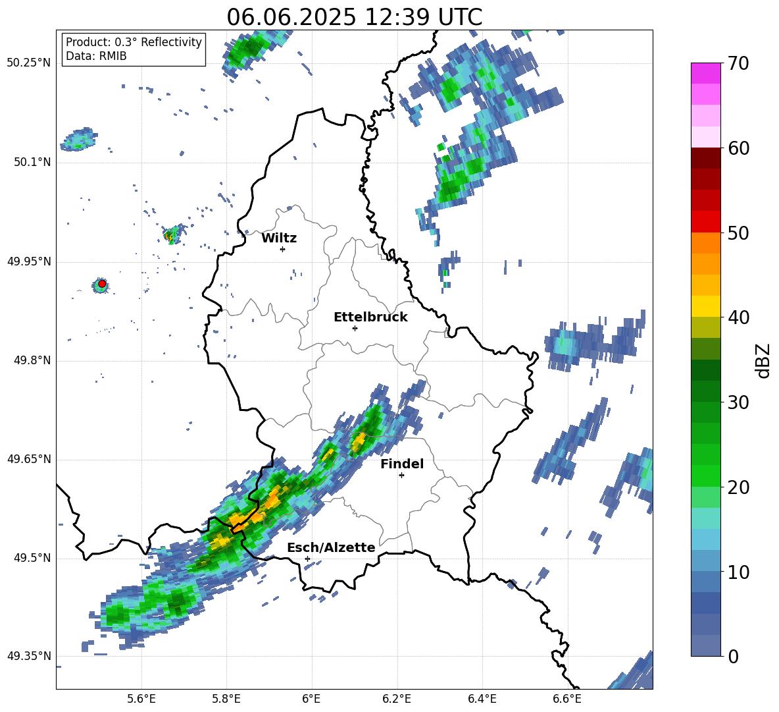This screenshot has height=712, width=779.
Task: Click the title '06.06.2025 12:39 UTC'
Action: coord(354,17)
